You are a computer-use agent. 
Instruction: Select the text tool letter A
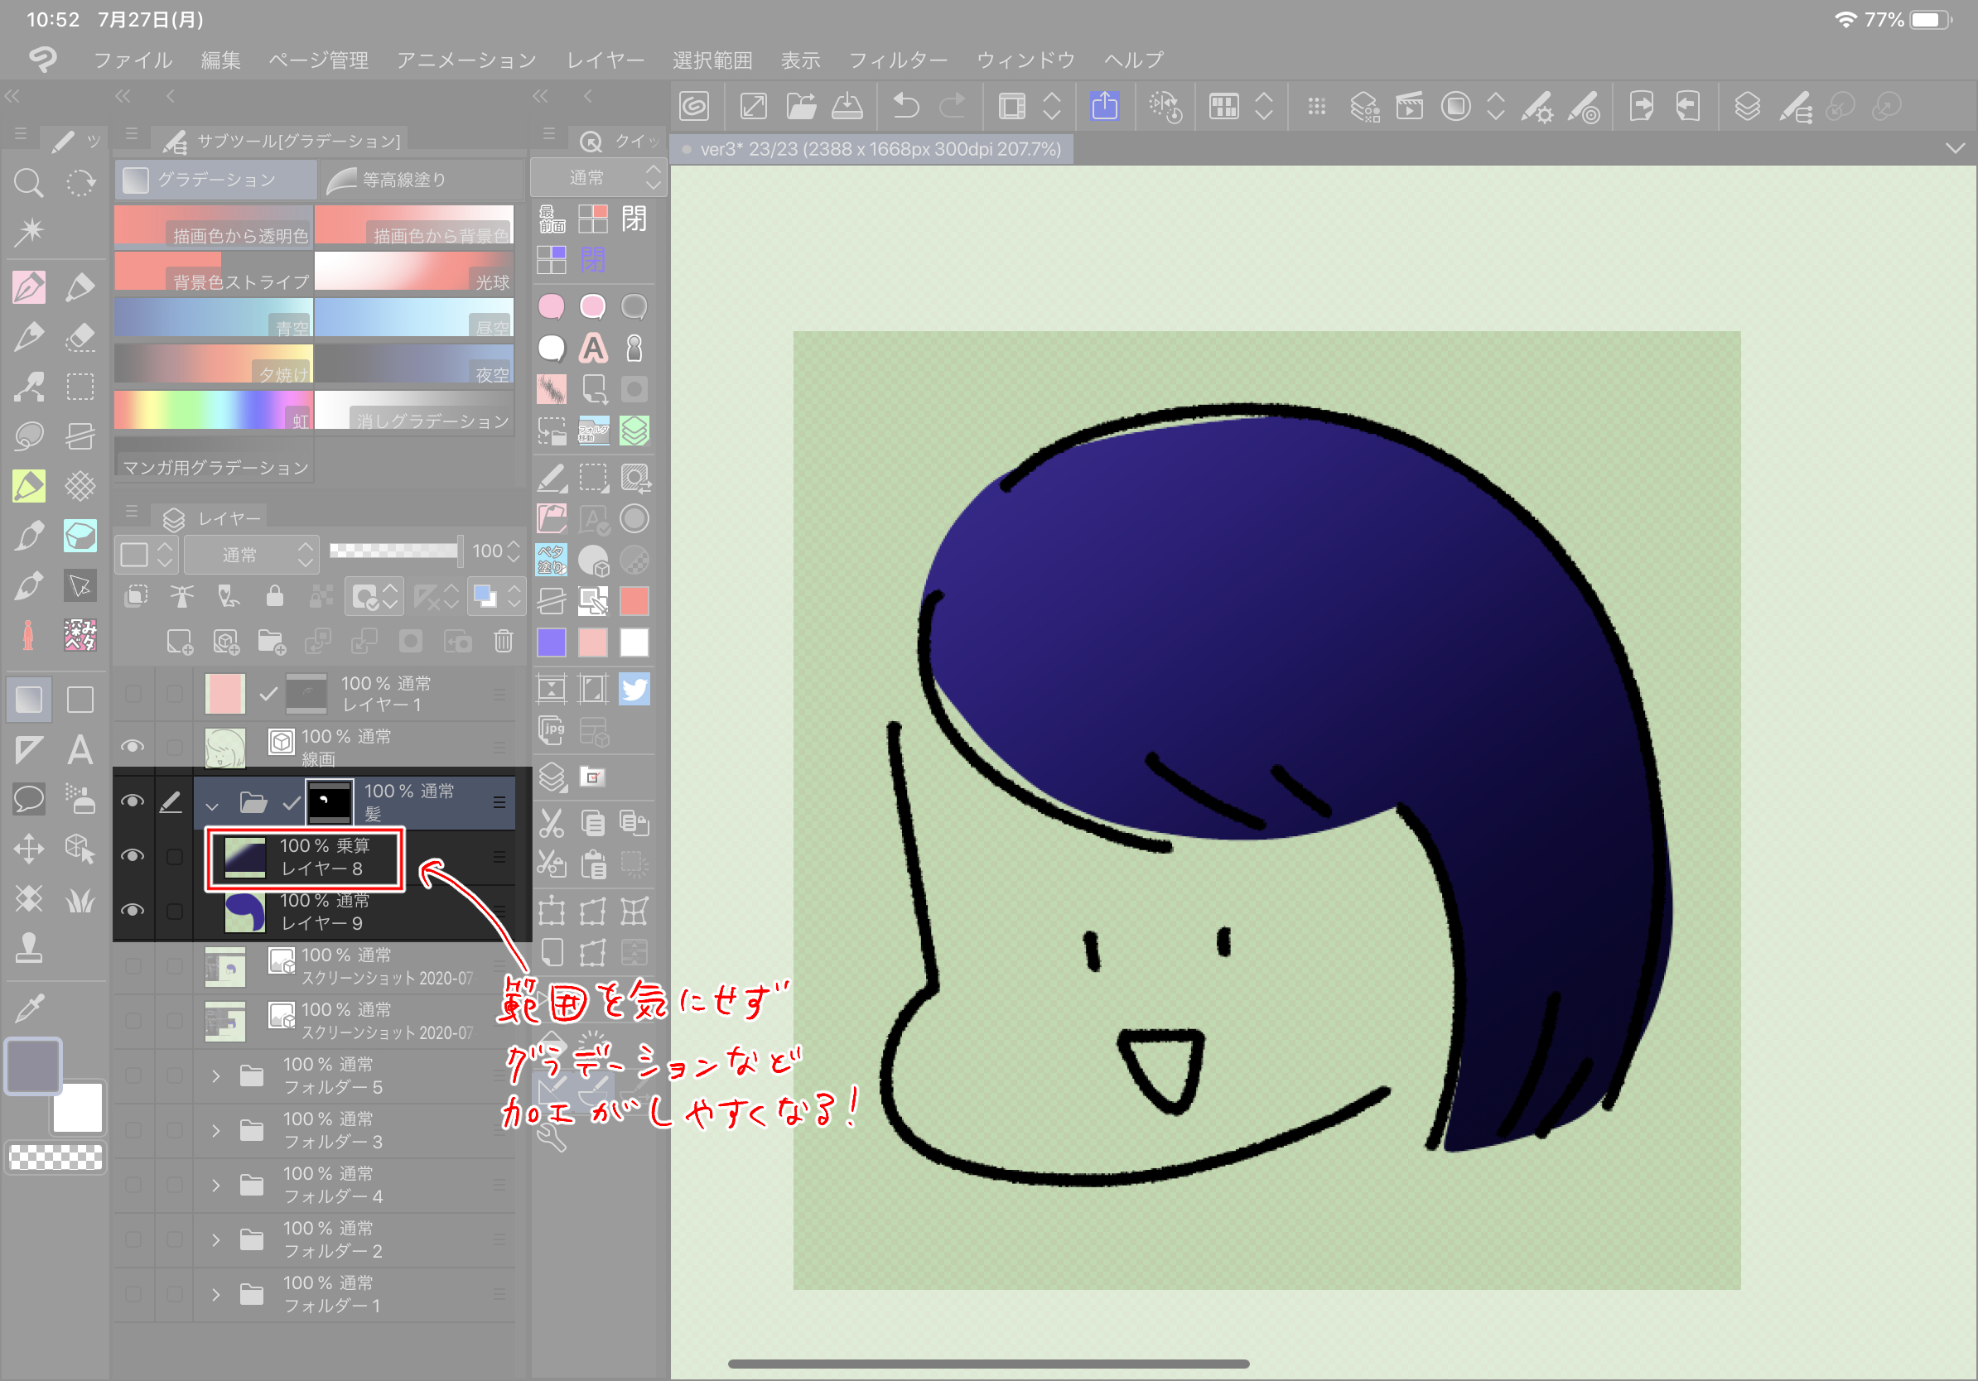point(80,750)
